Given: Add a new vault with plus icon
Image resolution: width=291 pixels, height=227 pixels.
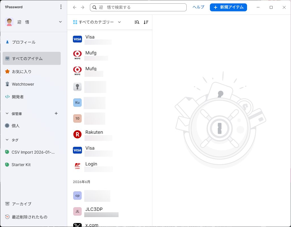Looking at the screenshot, I should [x=56, y=113].
